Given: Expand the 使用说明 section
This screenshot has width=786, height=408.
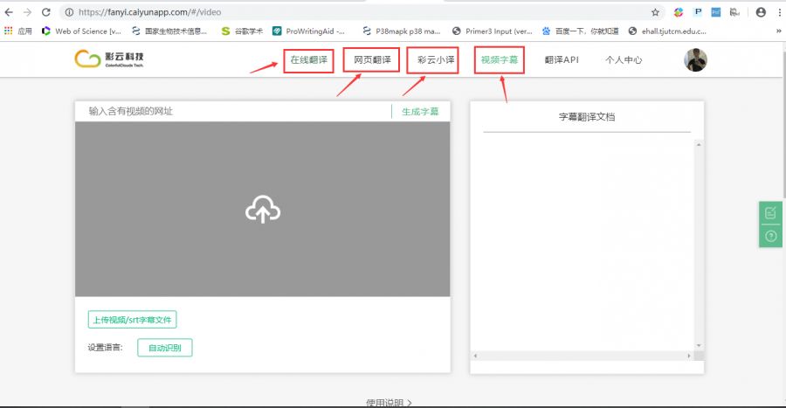Looking at the screenshot, I should point(389,403).
